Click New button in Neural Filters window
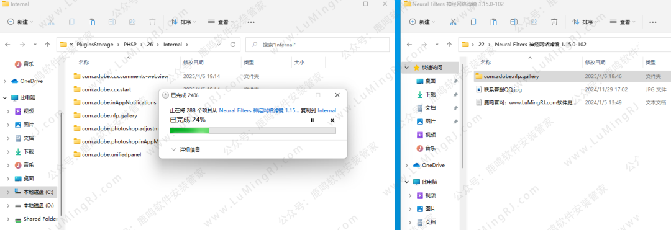This screenshot has width=671, height=230. (x=421, y=22)
